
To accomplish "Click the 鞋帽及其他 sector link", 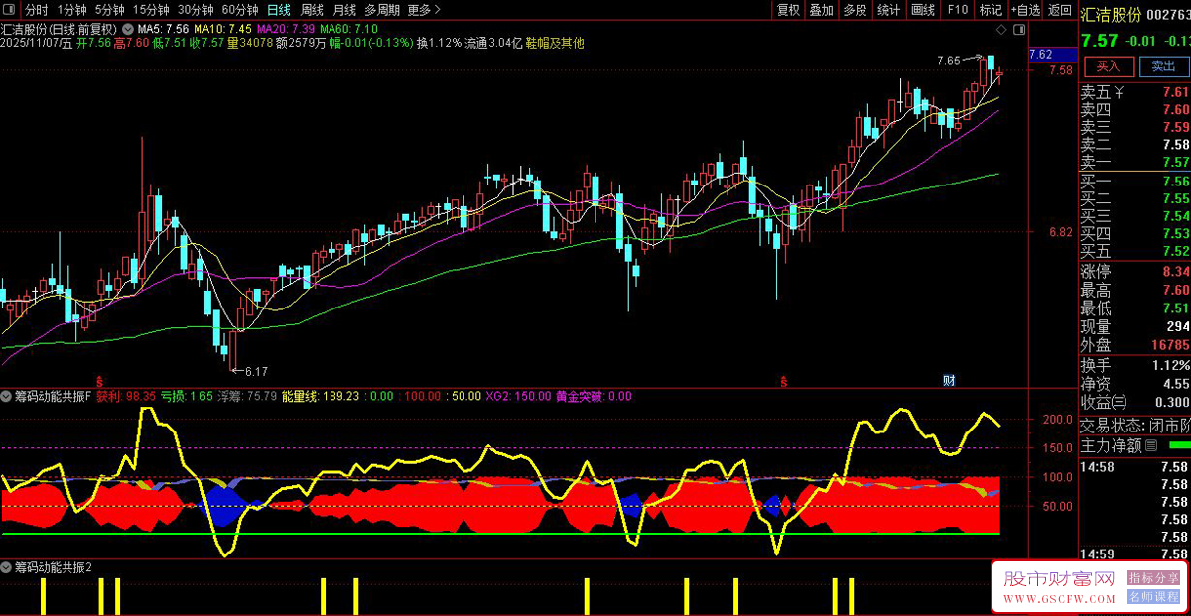I will tap(554, 43).
